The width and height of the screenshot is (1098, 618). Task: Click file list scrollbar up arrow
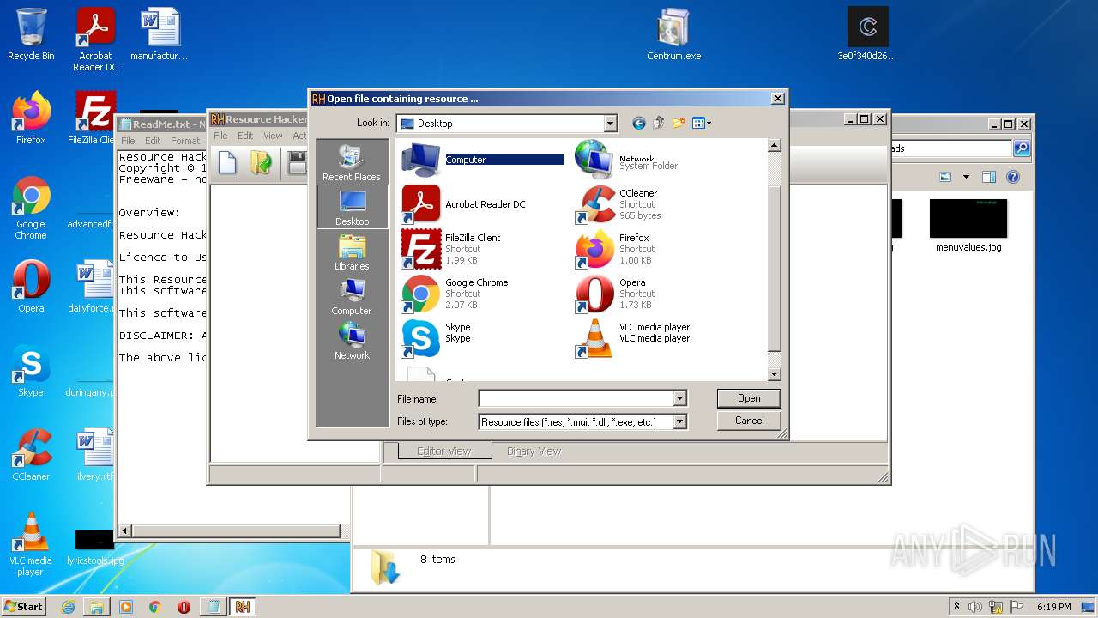coord(774,145)
